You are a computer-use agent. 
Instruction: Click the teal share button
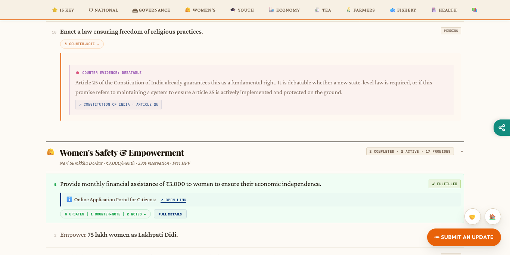point(502,128)
